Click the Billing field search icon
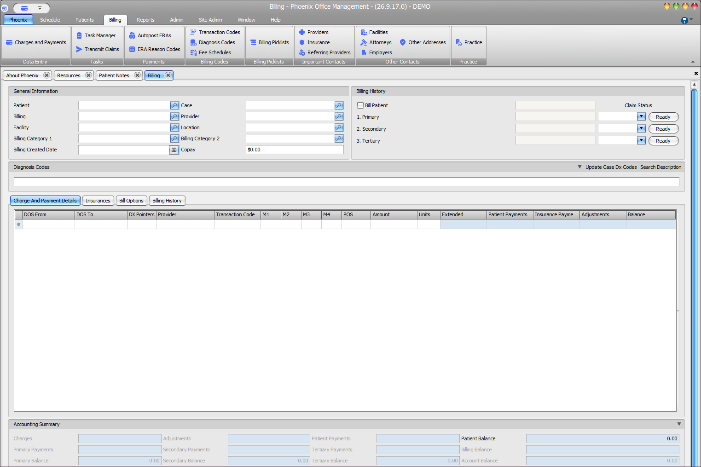 pyautogui.click(x=174, y=116)
